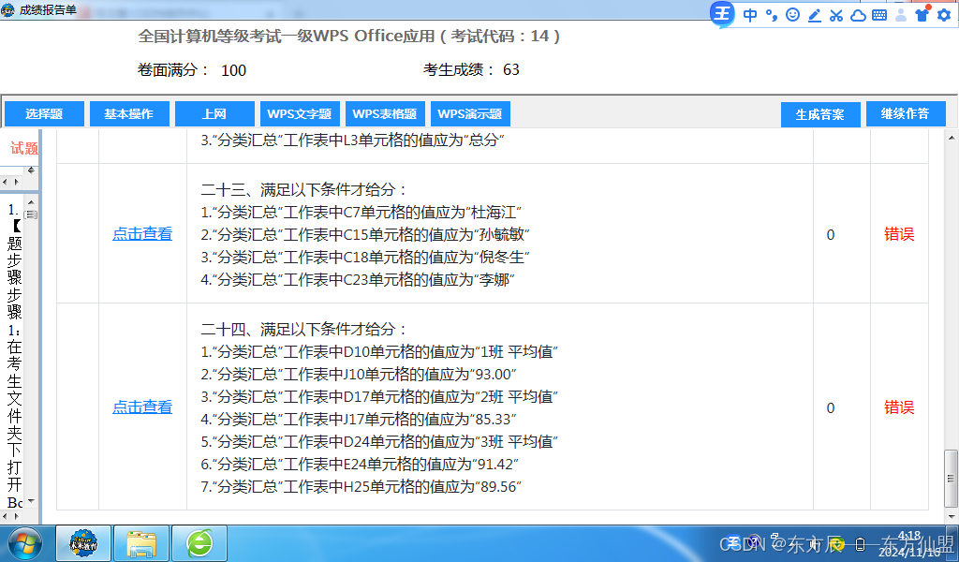The width and height of the screenshot is (959, 562).
Task: Open the cloud sync icon
Action: tap(858, 15)
